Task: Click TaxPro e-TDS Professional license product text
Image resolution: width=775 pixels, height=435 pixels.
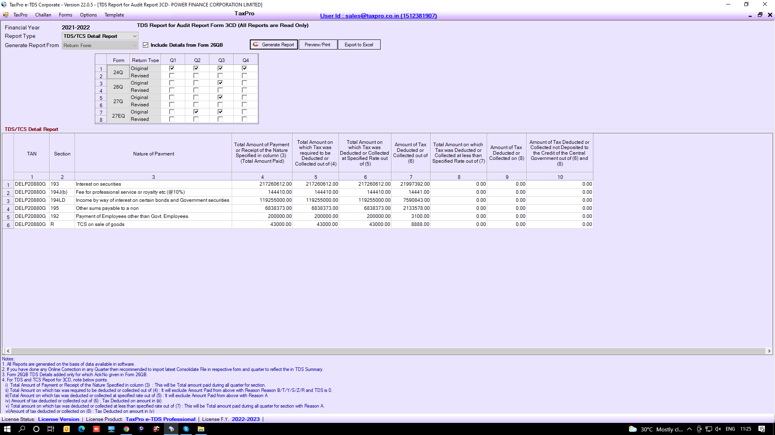Action: pyautogui.click(x=160, y=419)
